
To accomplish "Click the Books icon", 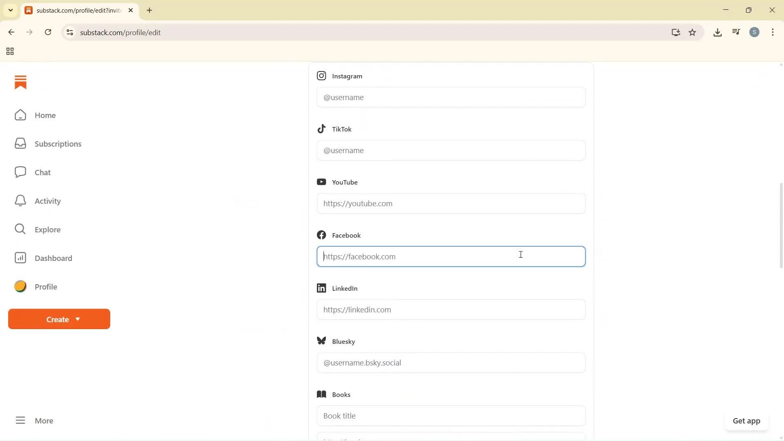I will pos(321,394).
